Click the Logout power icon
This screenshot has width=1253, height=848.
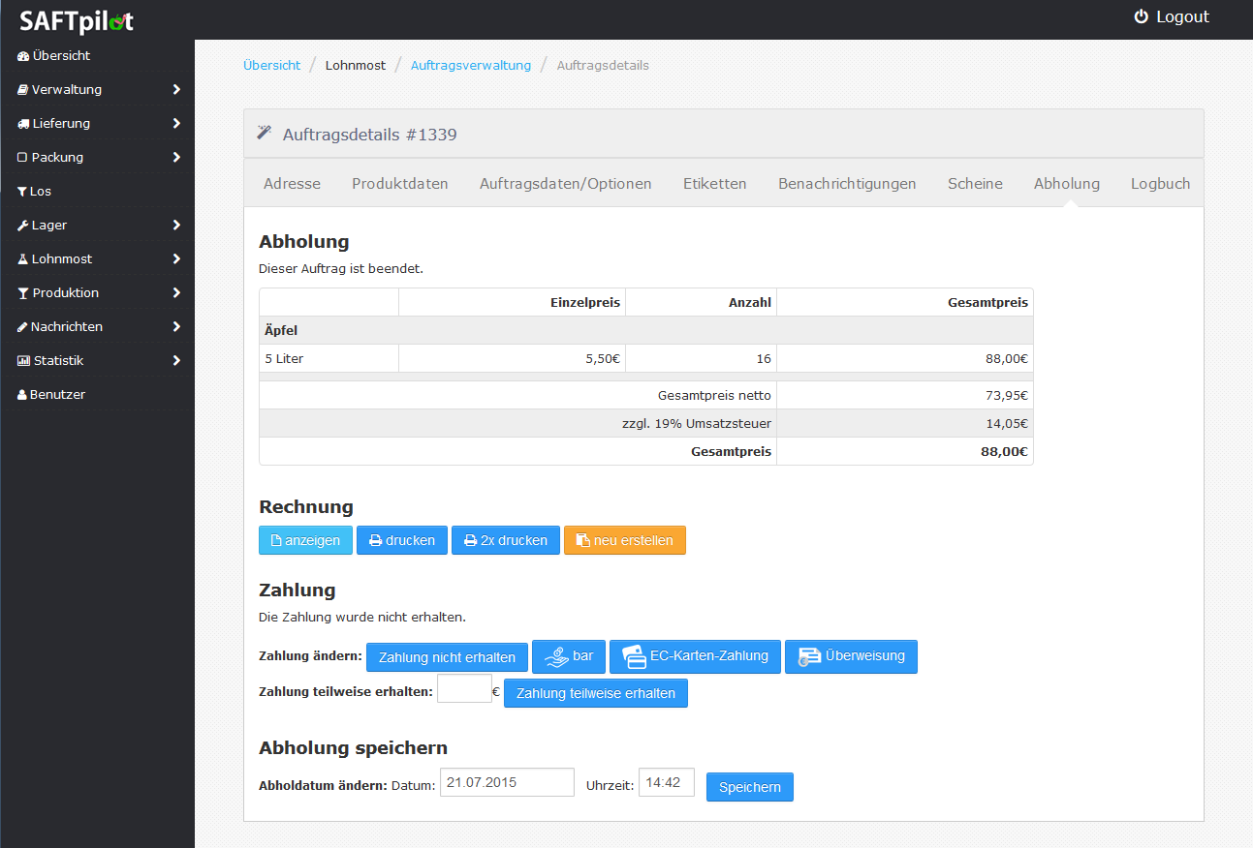pos(1141,16)
